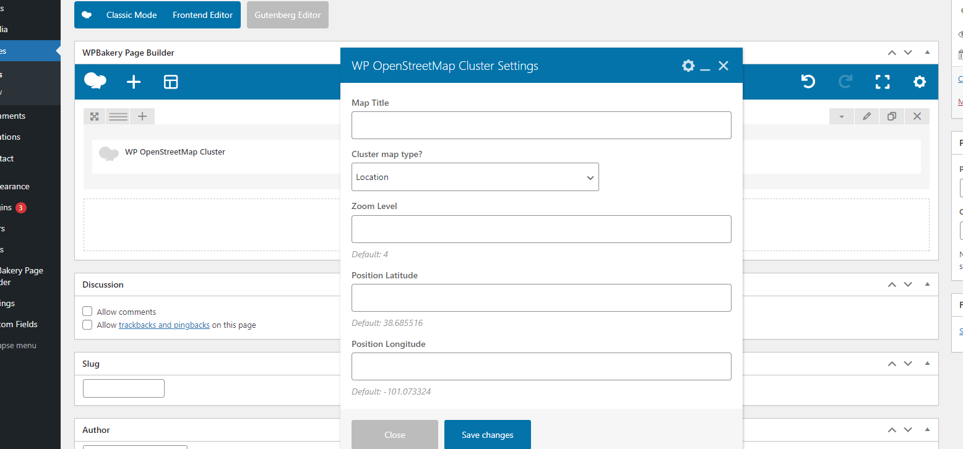This screenshot has height=449, width=963.
Task: Open Cluster map type dropdown
Action: pos(475,177)
